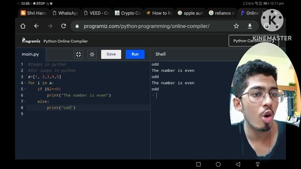Click the print("The number is even") line
Viewport: 301px width, 169px height.
pyautogui.click(x=79, y=95)
